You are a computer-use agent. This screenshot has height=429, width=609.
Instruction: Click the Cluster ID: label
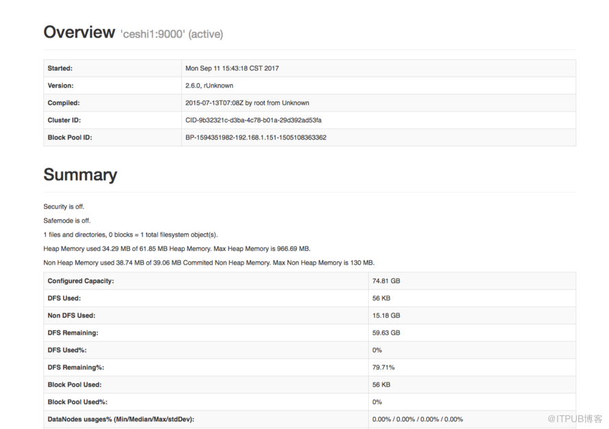click(x=64, y=120)
